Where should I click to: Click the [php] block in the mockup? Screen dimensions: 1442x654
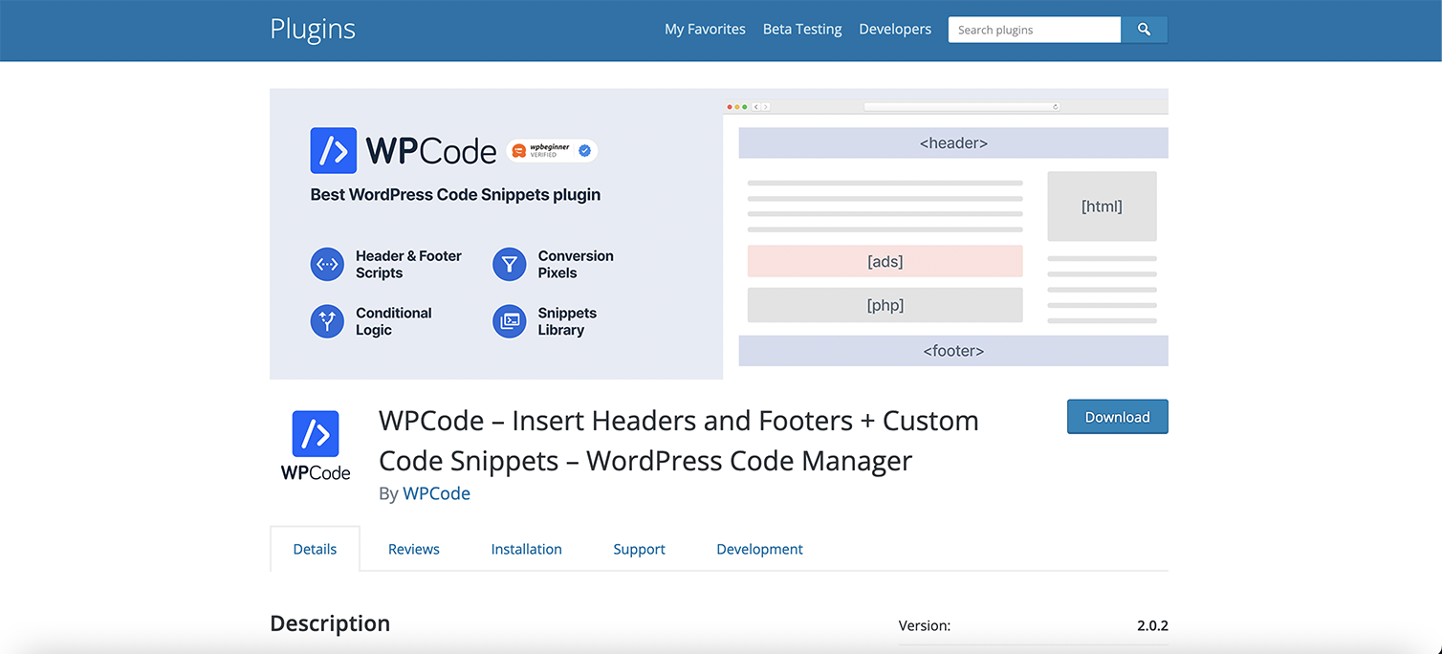pyautogui.click(x=885, y=305)
